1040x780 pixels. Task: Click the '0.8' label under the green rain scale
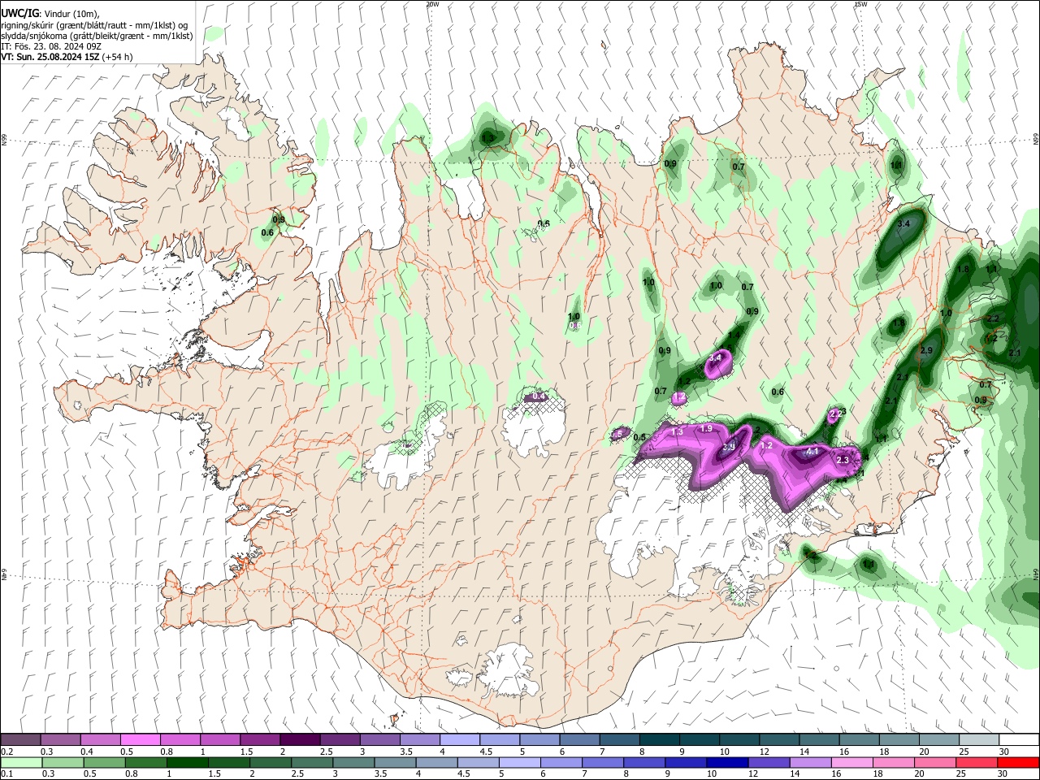pyautogui.click(x=132, y=774)
